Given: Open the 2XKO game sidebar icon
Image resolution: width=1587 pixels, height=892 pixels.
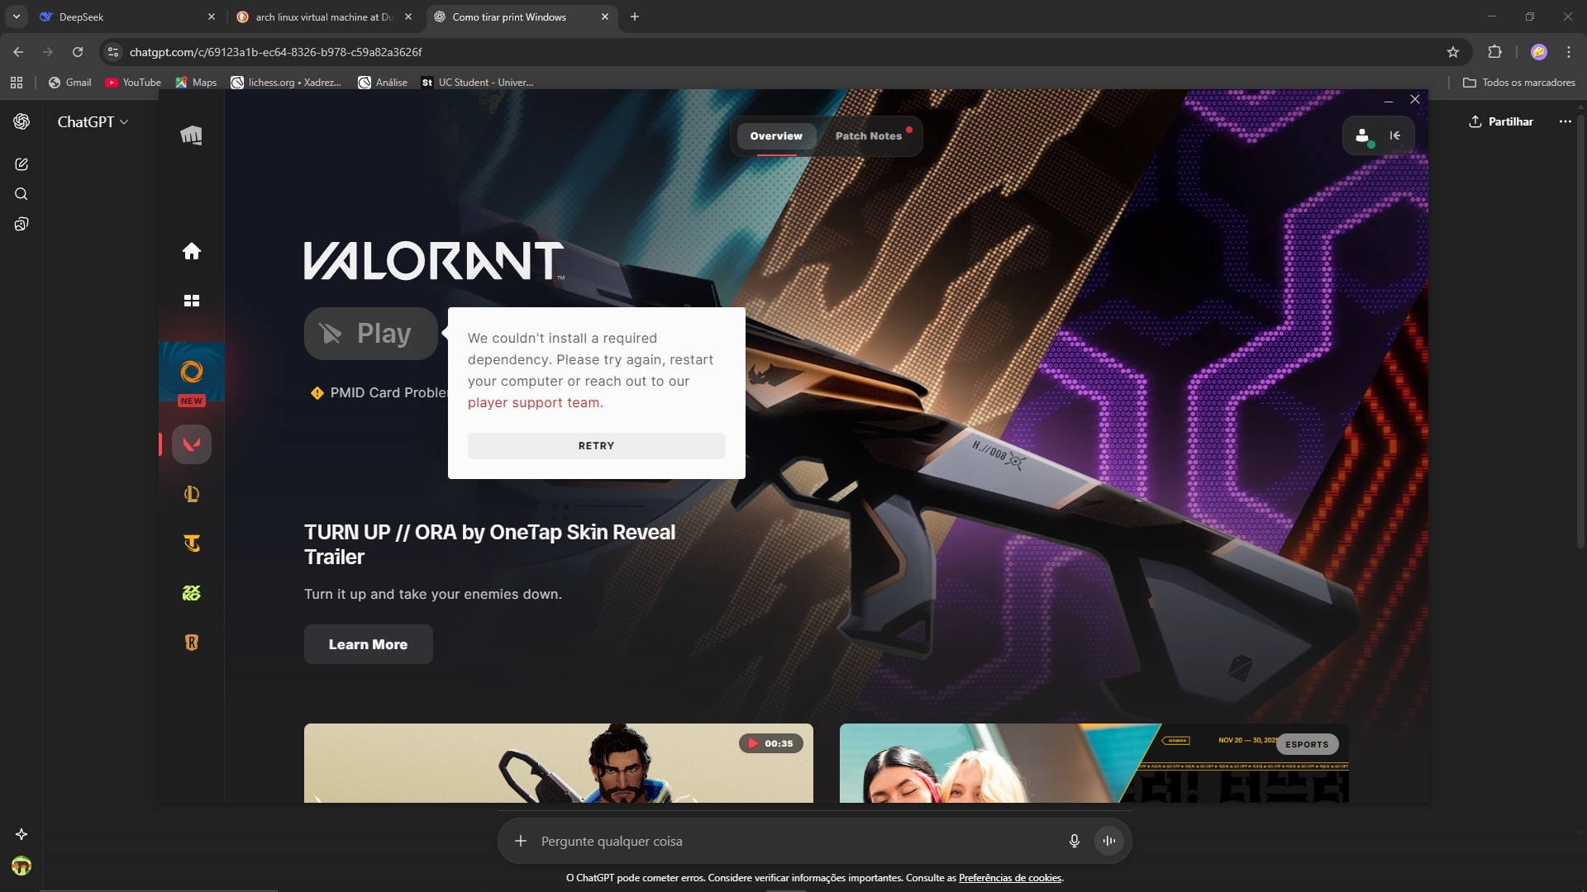Looking at the screenshot, I should 191,593.
